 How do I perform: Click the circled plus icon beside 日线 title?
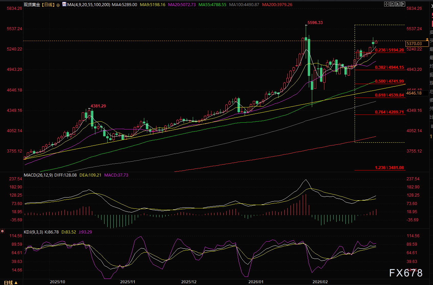point(58,5)
